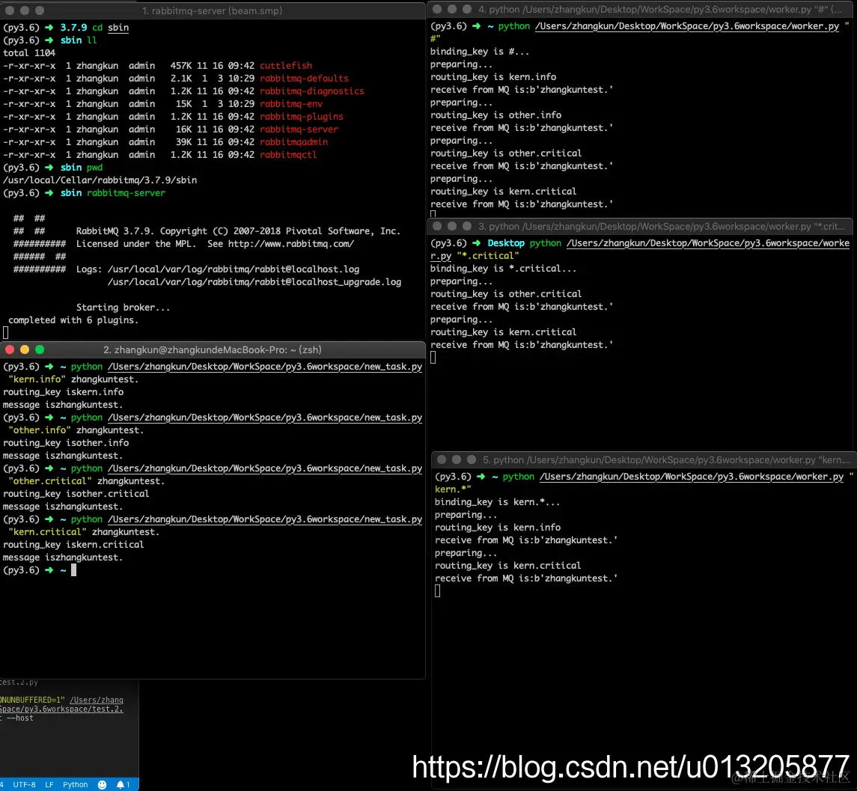Click the underlined "sbin" in cd command

tap(118, 28)
